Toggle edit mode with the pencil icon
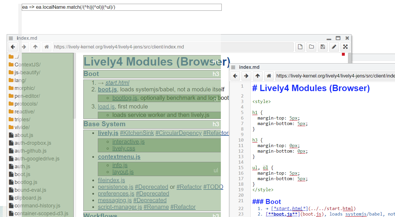Screen dimensions: 395x217 tap(334, 47)
